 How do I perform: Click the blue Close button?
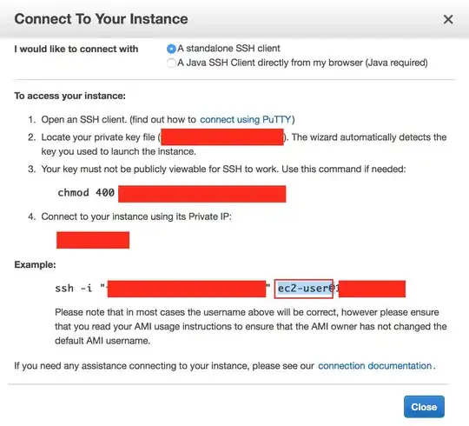point(424,407)
